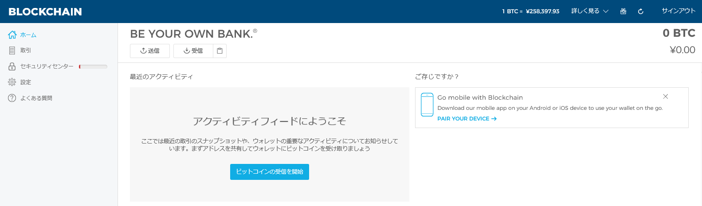702x206 pixels.
Task: Click the gift icon in the header
Action: pos(623,12)
